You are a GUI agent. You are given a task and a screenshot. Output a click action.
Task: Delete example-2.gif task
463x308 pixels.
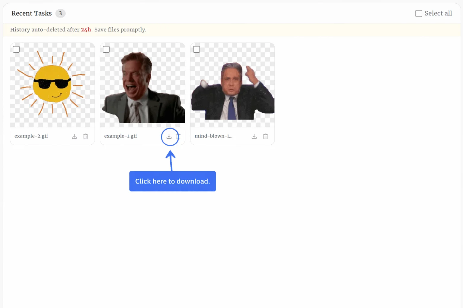(86, 137)
